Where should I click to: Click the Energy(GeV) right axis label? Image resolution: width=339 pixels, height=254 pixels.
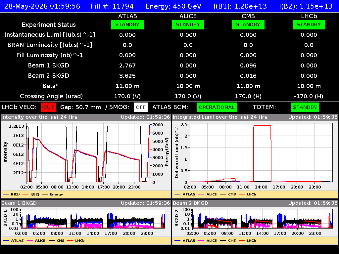pyautogui.click(x=167, y=152)
